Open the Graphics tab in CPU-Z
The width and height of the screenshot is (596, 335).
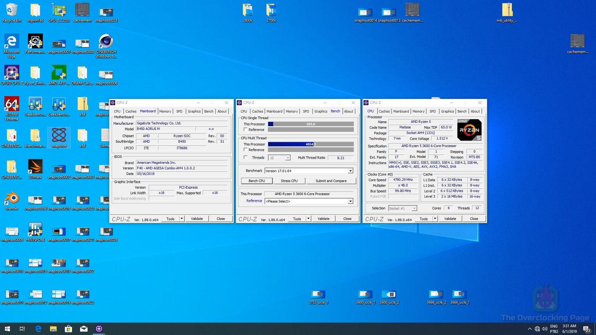coord(320,111)
